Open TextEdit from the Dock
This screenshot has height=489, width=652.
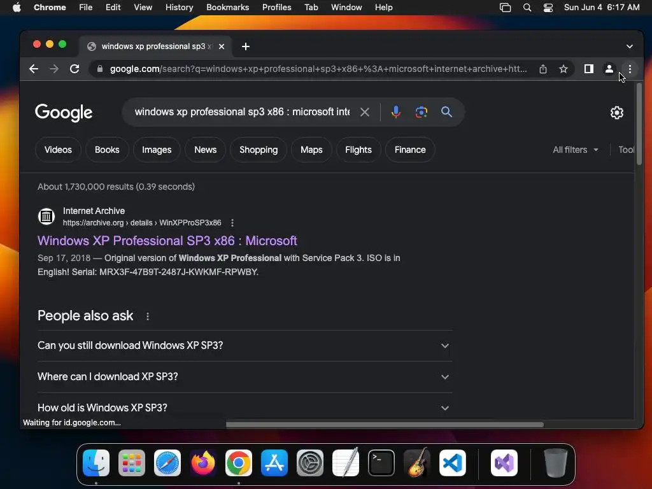(x=346, y=463)
